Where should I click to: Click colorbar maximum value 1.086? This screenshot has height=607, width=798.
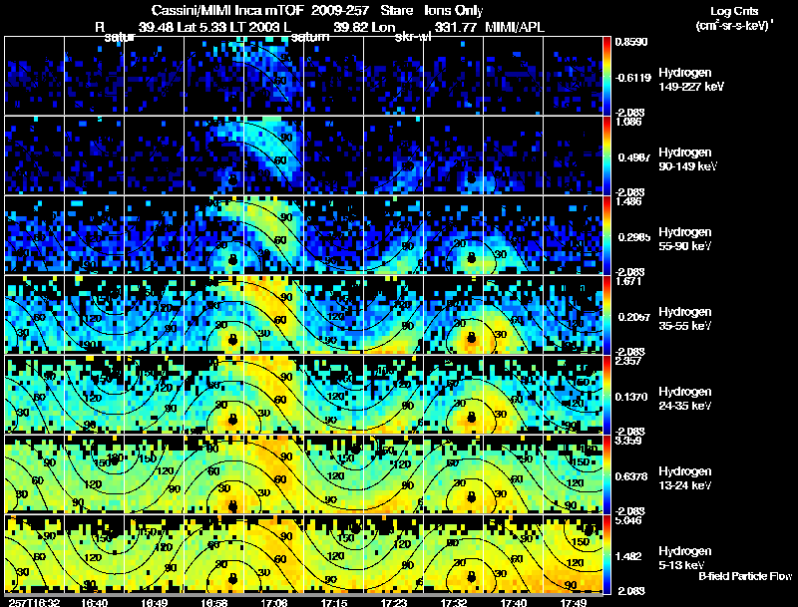tap(628, 122)
